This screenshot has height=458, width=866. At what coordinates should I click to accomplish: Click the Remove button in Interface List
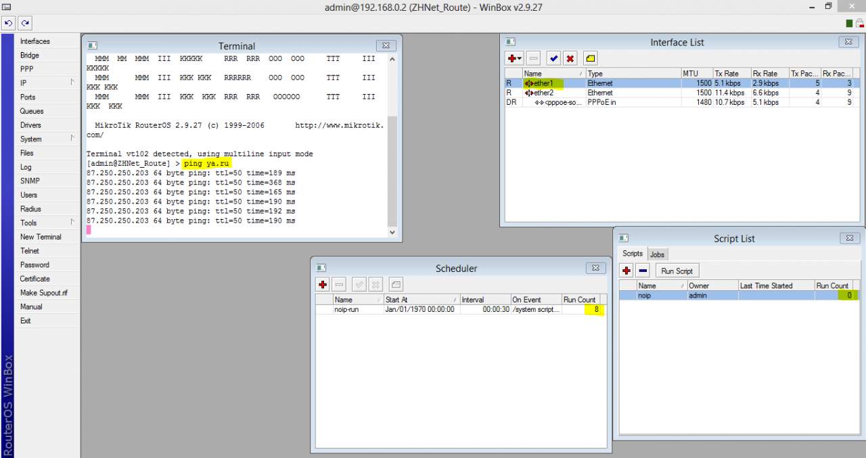coord(534,58)
